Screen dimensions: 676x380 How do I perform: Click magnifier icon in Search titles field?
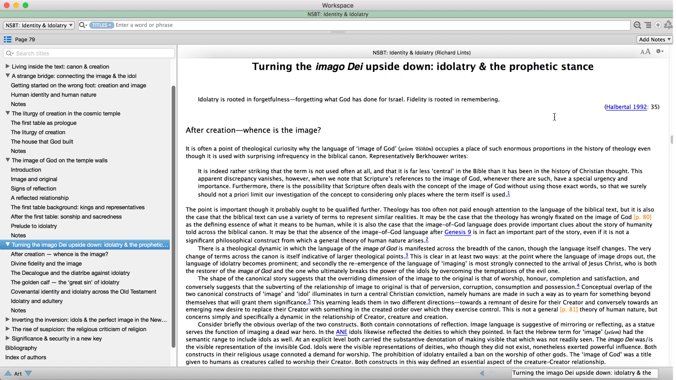pyautogui.click(x=9, y=53)
